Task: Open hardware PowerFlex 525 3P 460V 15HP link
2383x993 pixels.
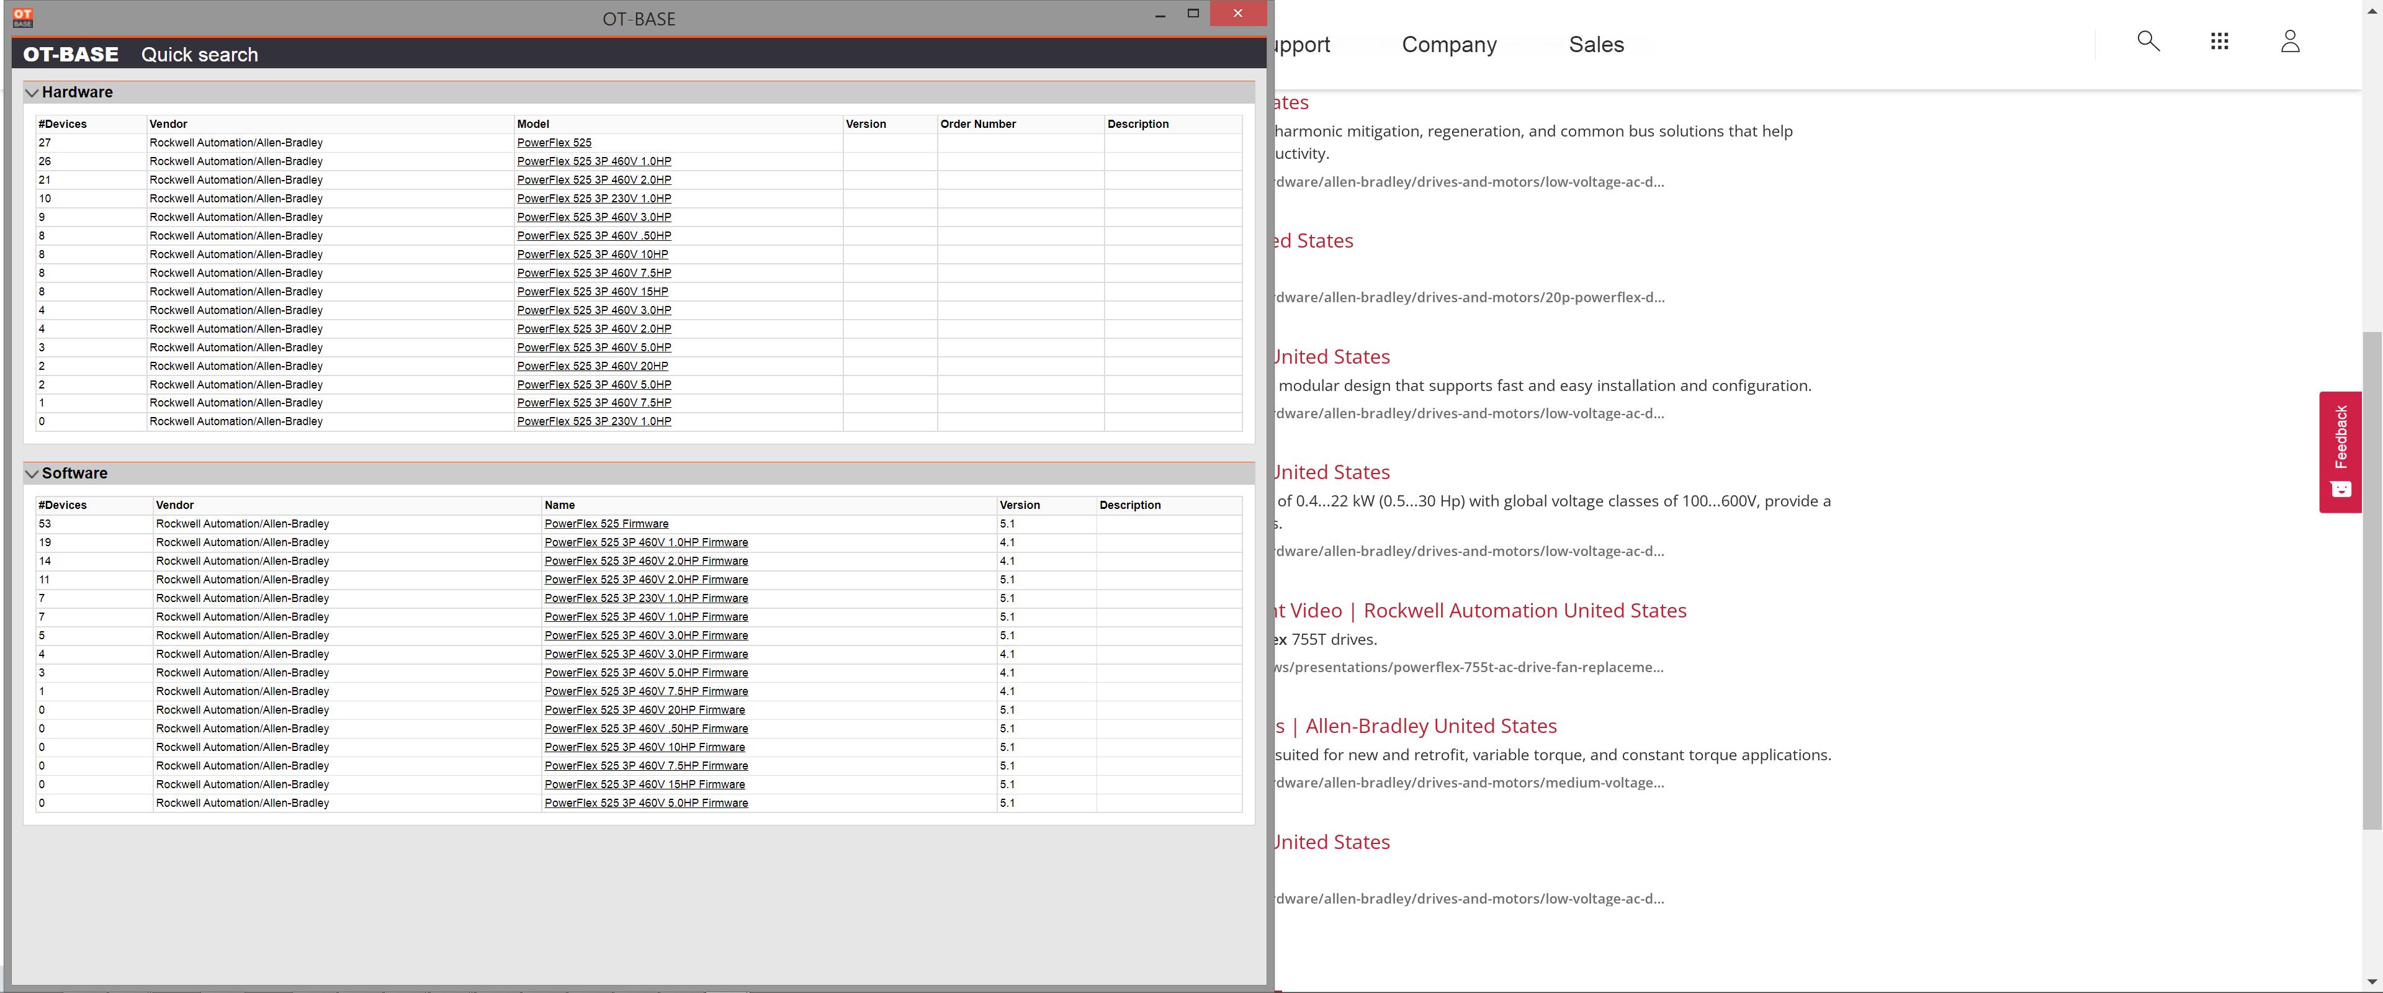Action: coord(592,292)
